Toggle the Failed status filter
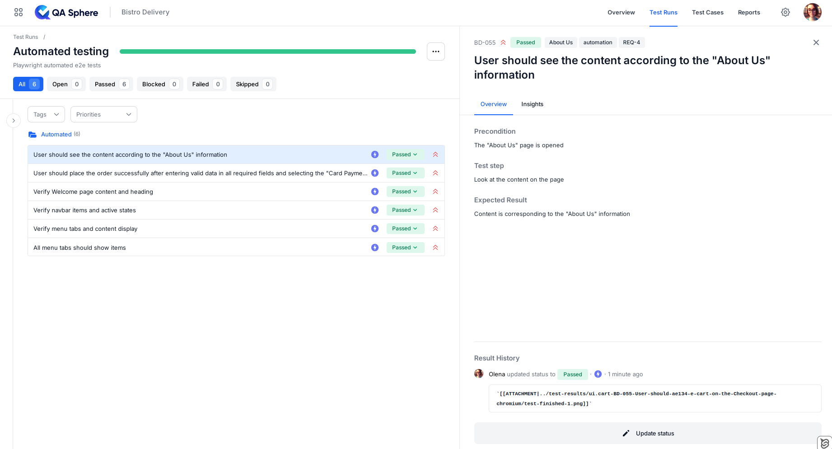 pos(206,84)
